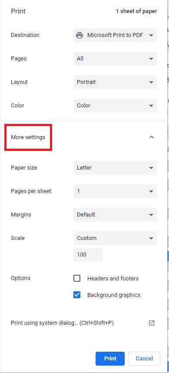Click the Headers and footers label
The height and width of the screenshot is (373, 169).
click(x=113, y=278)
